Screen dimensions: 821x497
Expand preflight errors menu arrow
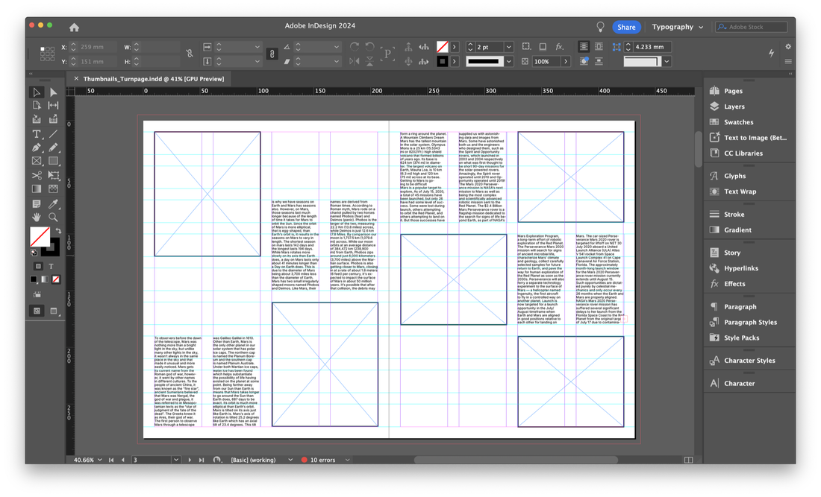click(347, 460)
